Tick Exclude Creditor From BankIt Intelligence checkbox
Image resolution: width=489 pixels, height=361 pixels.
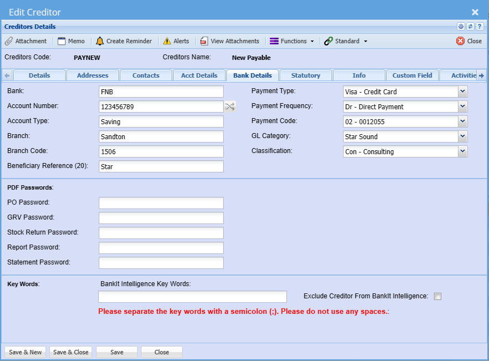click(x=437, y=297)
